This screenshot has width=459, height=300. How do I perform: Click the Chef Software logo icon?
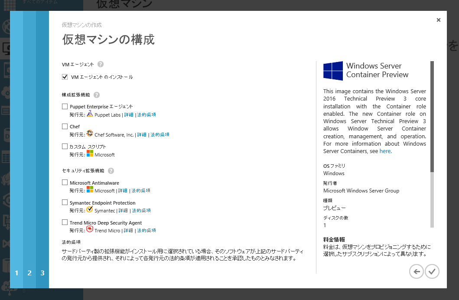point(90,134)
